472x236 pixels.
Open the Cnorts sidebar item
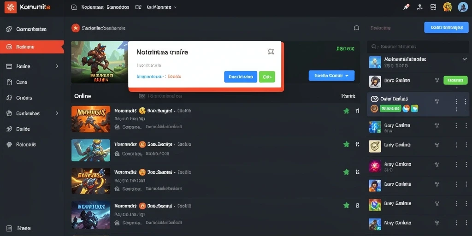pyautogui.click(x=32, y=98)
